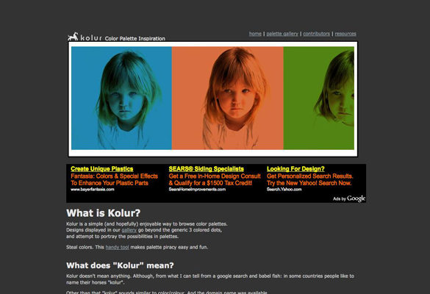Open the palette gallery menu link

tap(282, 34)
